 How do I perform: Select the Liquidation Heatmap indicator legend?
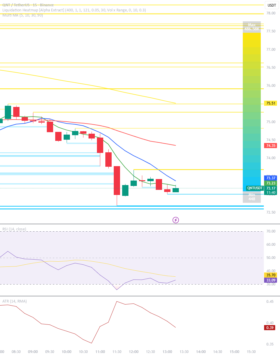74,10
